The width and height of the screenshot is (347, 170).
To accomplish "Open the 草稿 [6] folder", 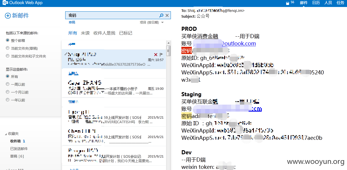I will (x=17, y=156).
